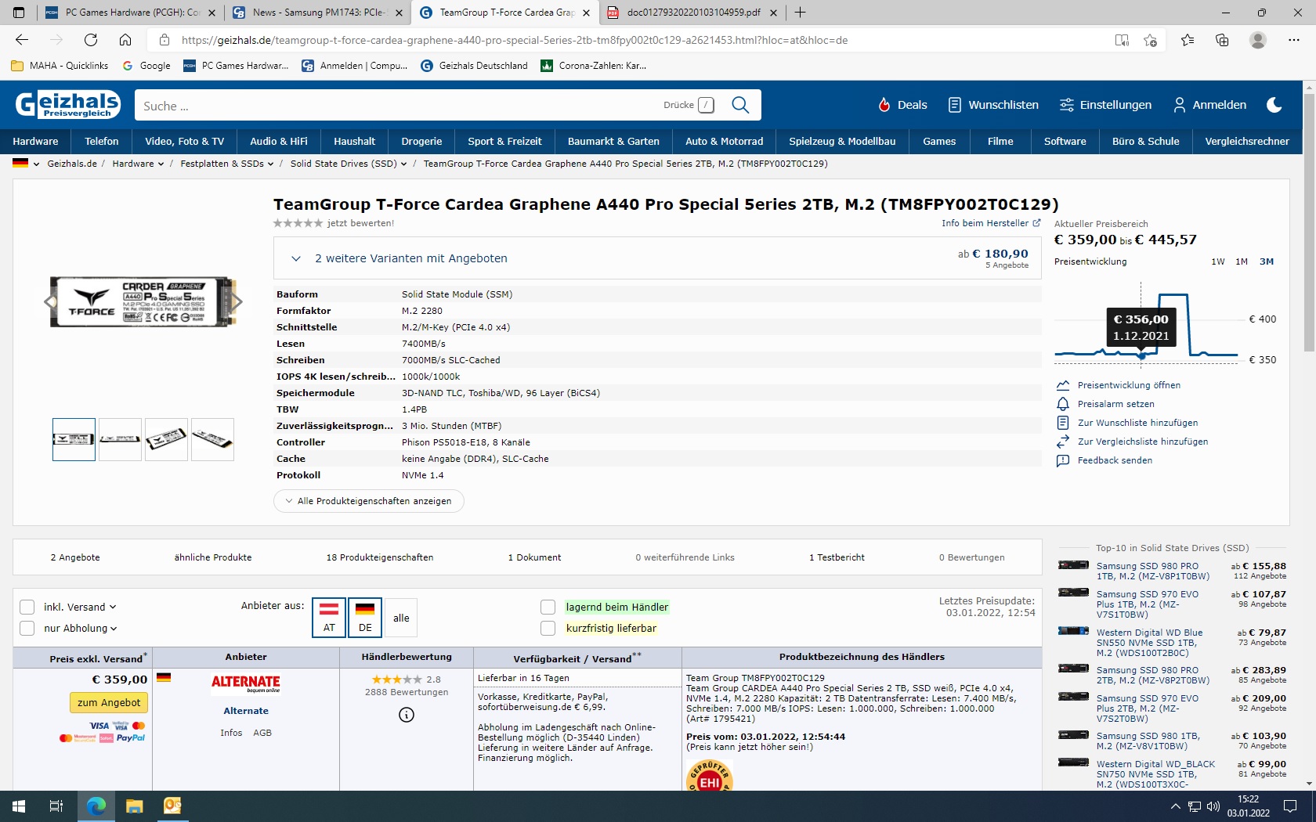Screen dimensions: 1316x822
Task: Check the lagernd beim Händler checkbox
Action: click(x=548, y=607)
